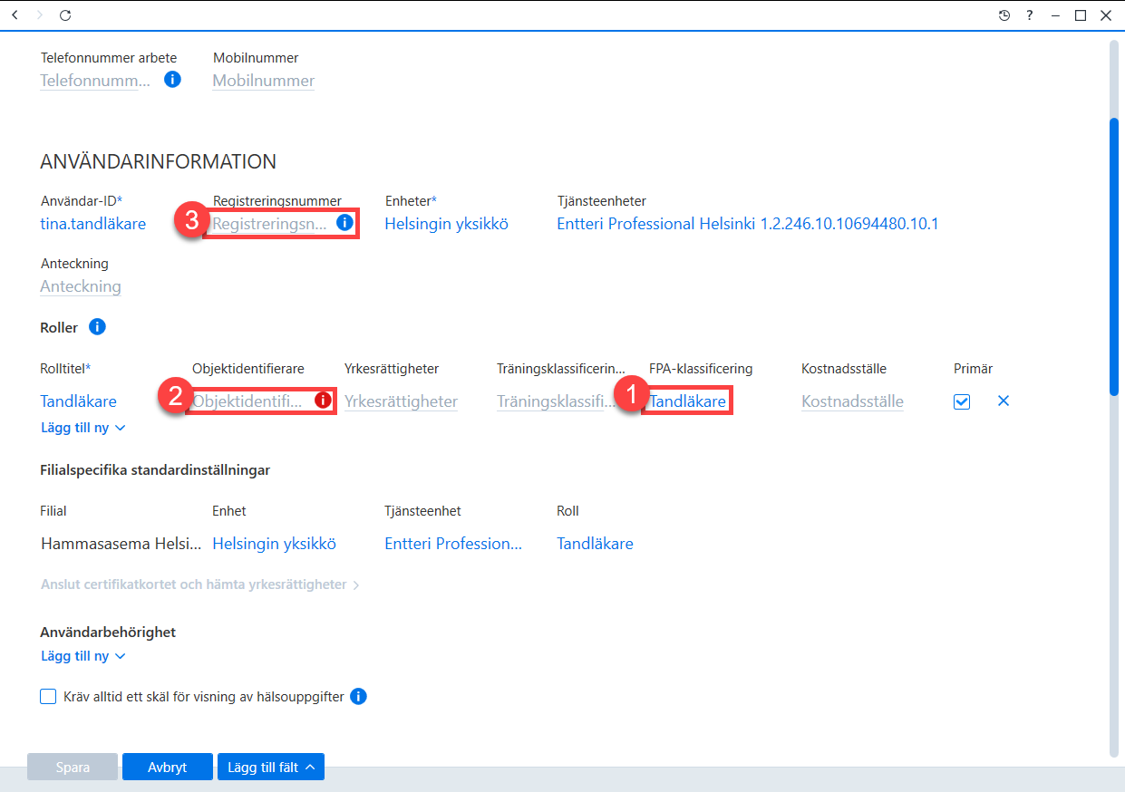This screenshot has height=792, width=1125.
Task: Remove the Tandläkare role with X icon
Action: tap(1004, 401)
